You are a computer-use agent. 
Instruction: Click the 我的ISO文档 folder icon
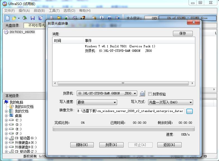tap(11, 107)
